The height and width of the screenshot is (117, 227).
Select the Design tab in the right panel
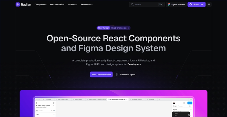(175, 106)
